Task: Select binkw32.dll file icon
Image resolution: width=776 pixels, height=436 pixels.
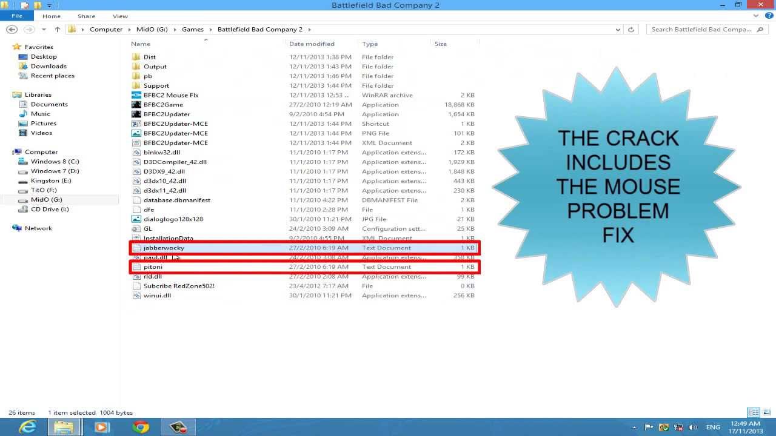Action: [136, 152]
